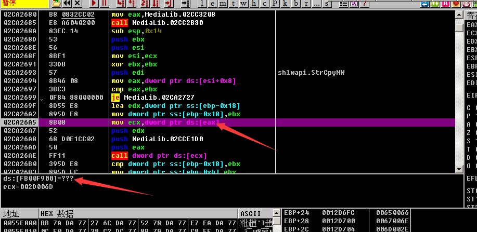Click the Open file toolbar icon

(56, 3)
